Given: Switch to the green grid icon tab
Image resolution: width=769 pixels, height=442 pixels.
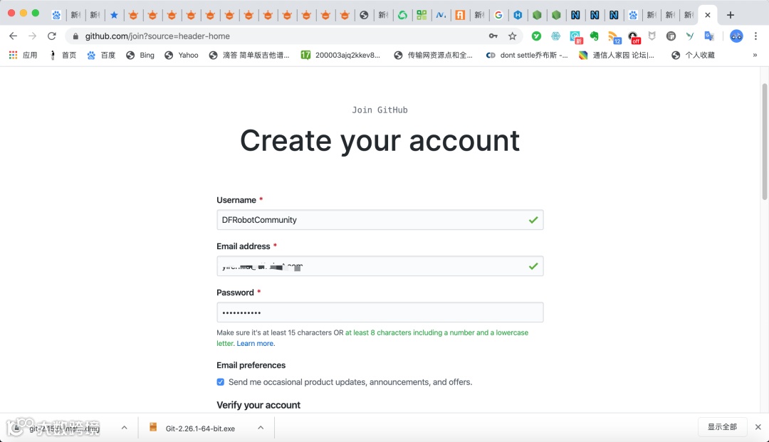Looking at the screenshot, I should pos(422,15).
